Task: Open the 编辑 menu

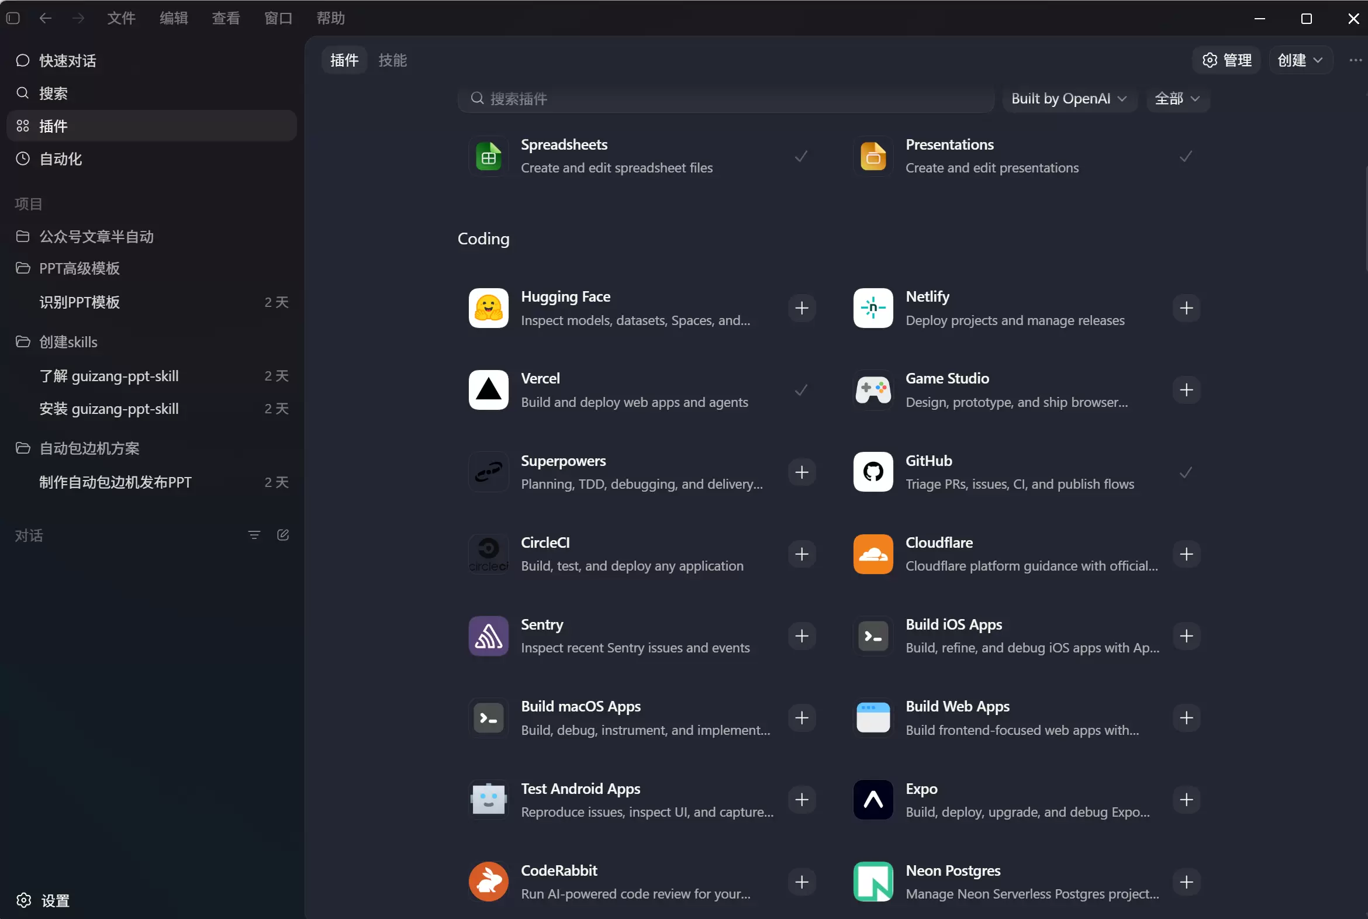Action: (174, 18)
